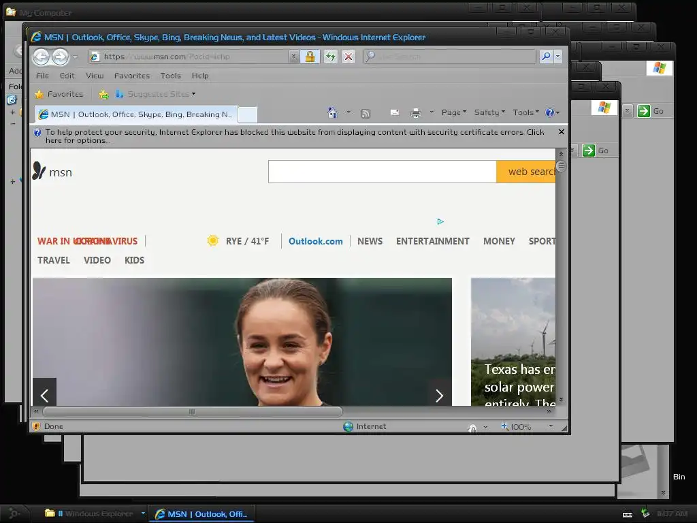Open the Help menu
Screen dimensions: 697x523
(x=200, y=76)
